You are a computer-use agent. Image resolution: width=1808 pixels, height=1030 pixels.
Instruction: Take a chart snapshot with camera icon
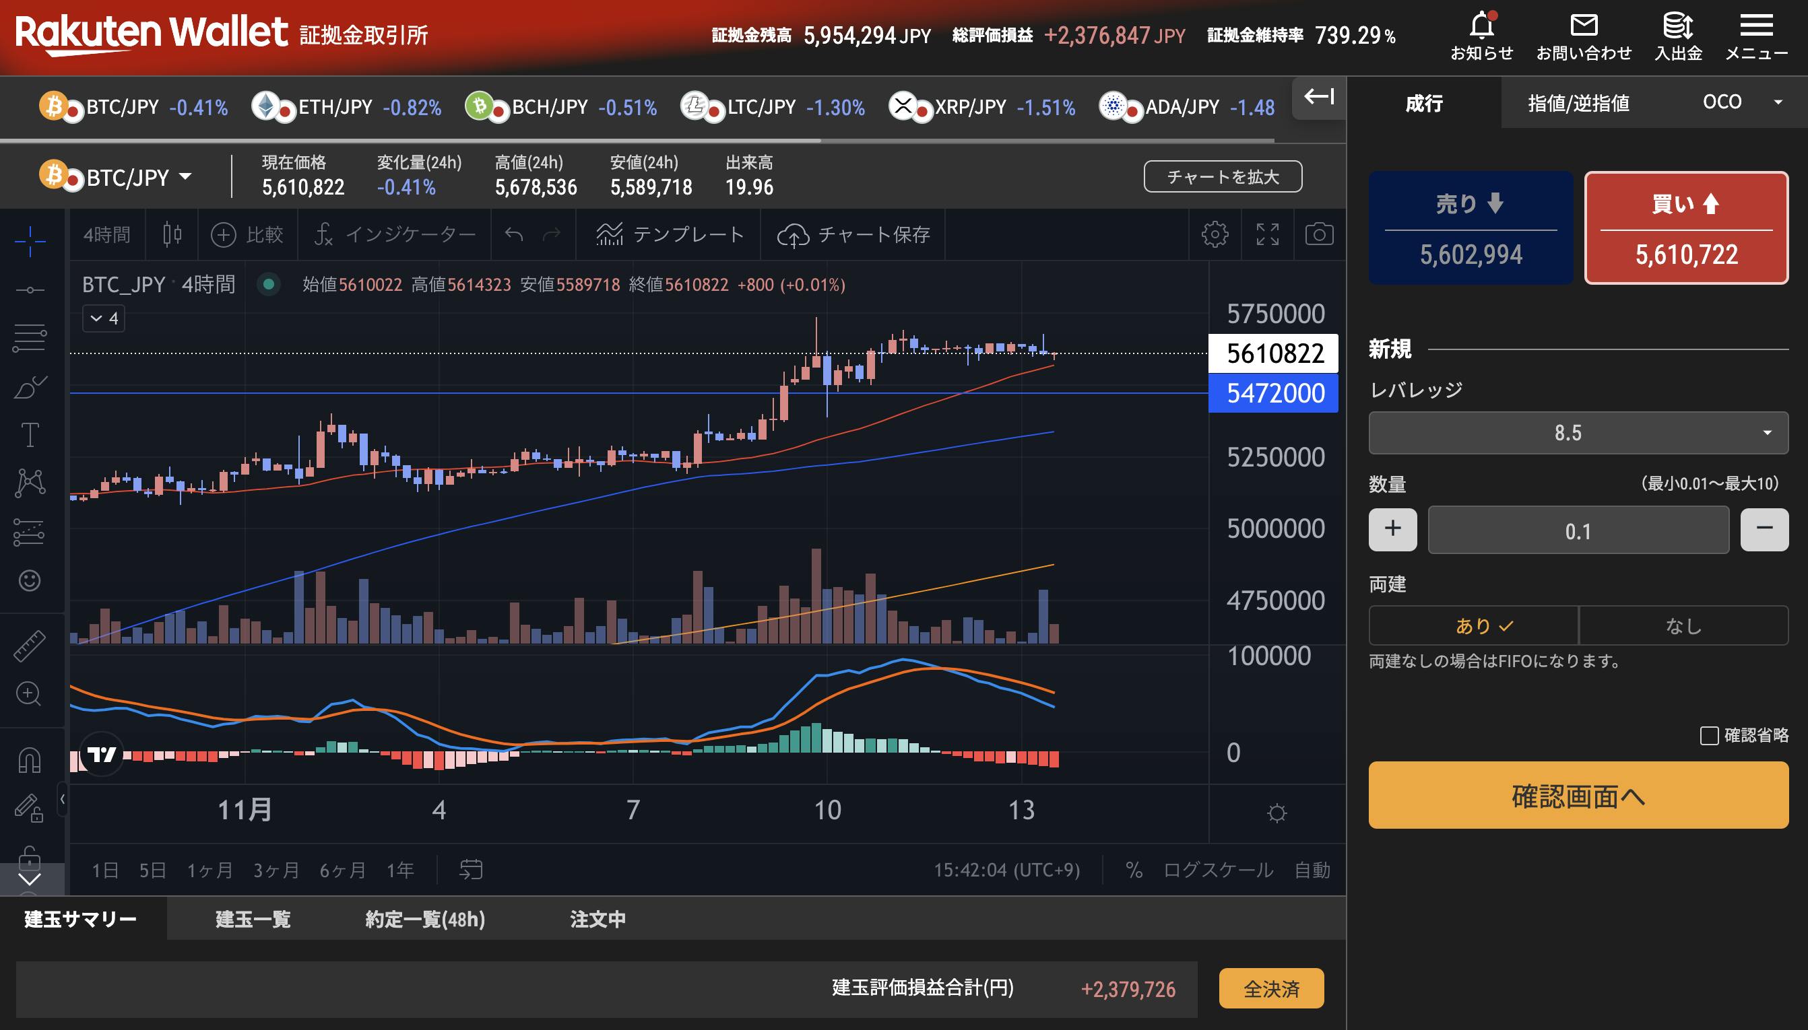pos(1319,234)
